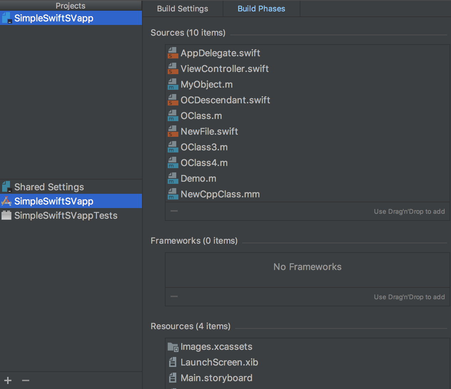Click the NewCppClass.mm file icon
Screen dimensions: 451x389
click(173, 194)
